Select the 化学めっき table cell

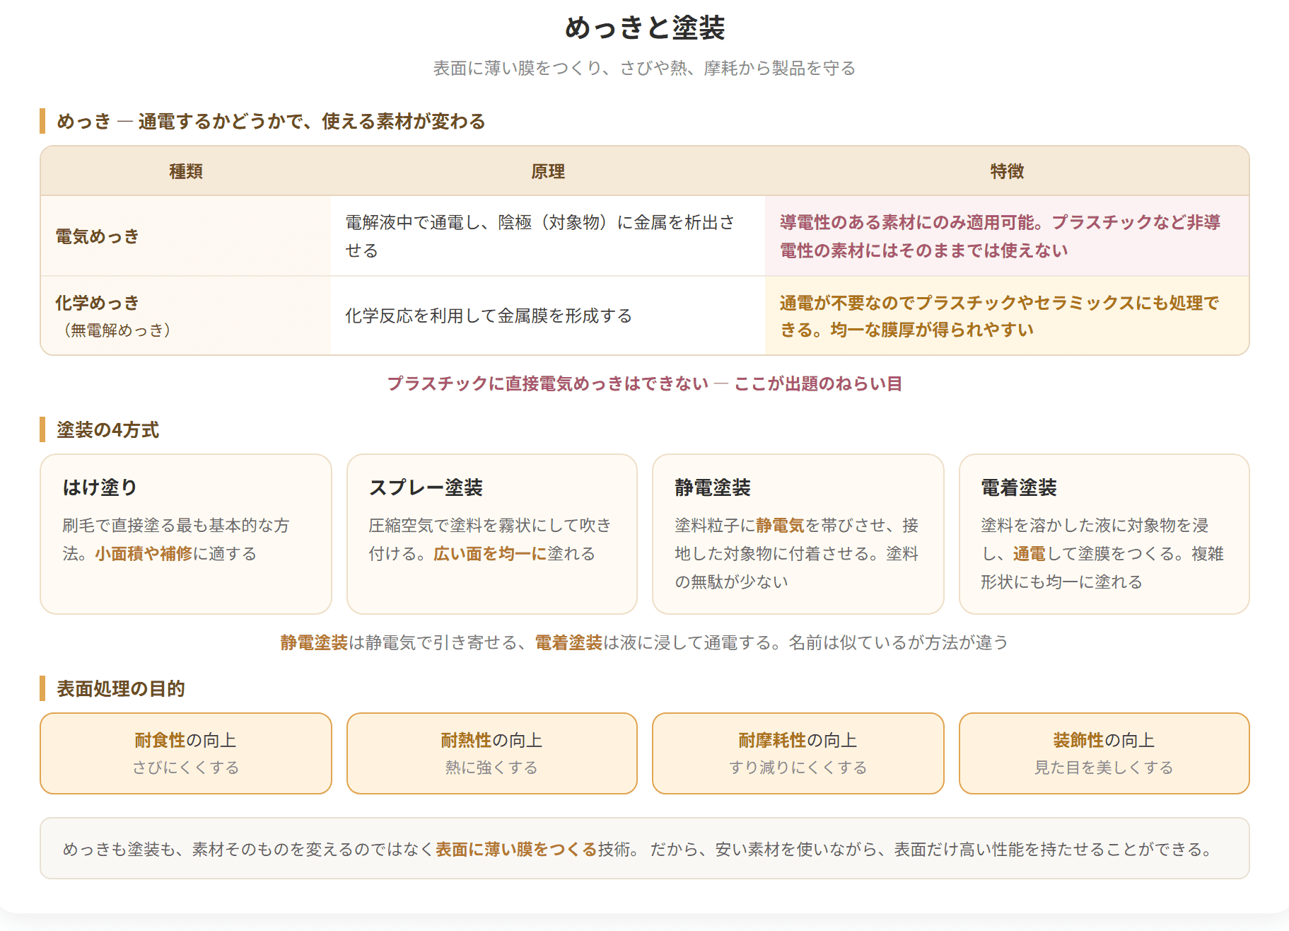tap(186, 316)
